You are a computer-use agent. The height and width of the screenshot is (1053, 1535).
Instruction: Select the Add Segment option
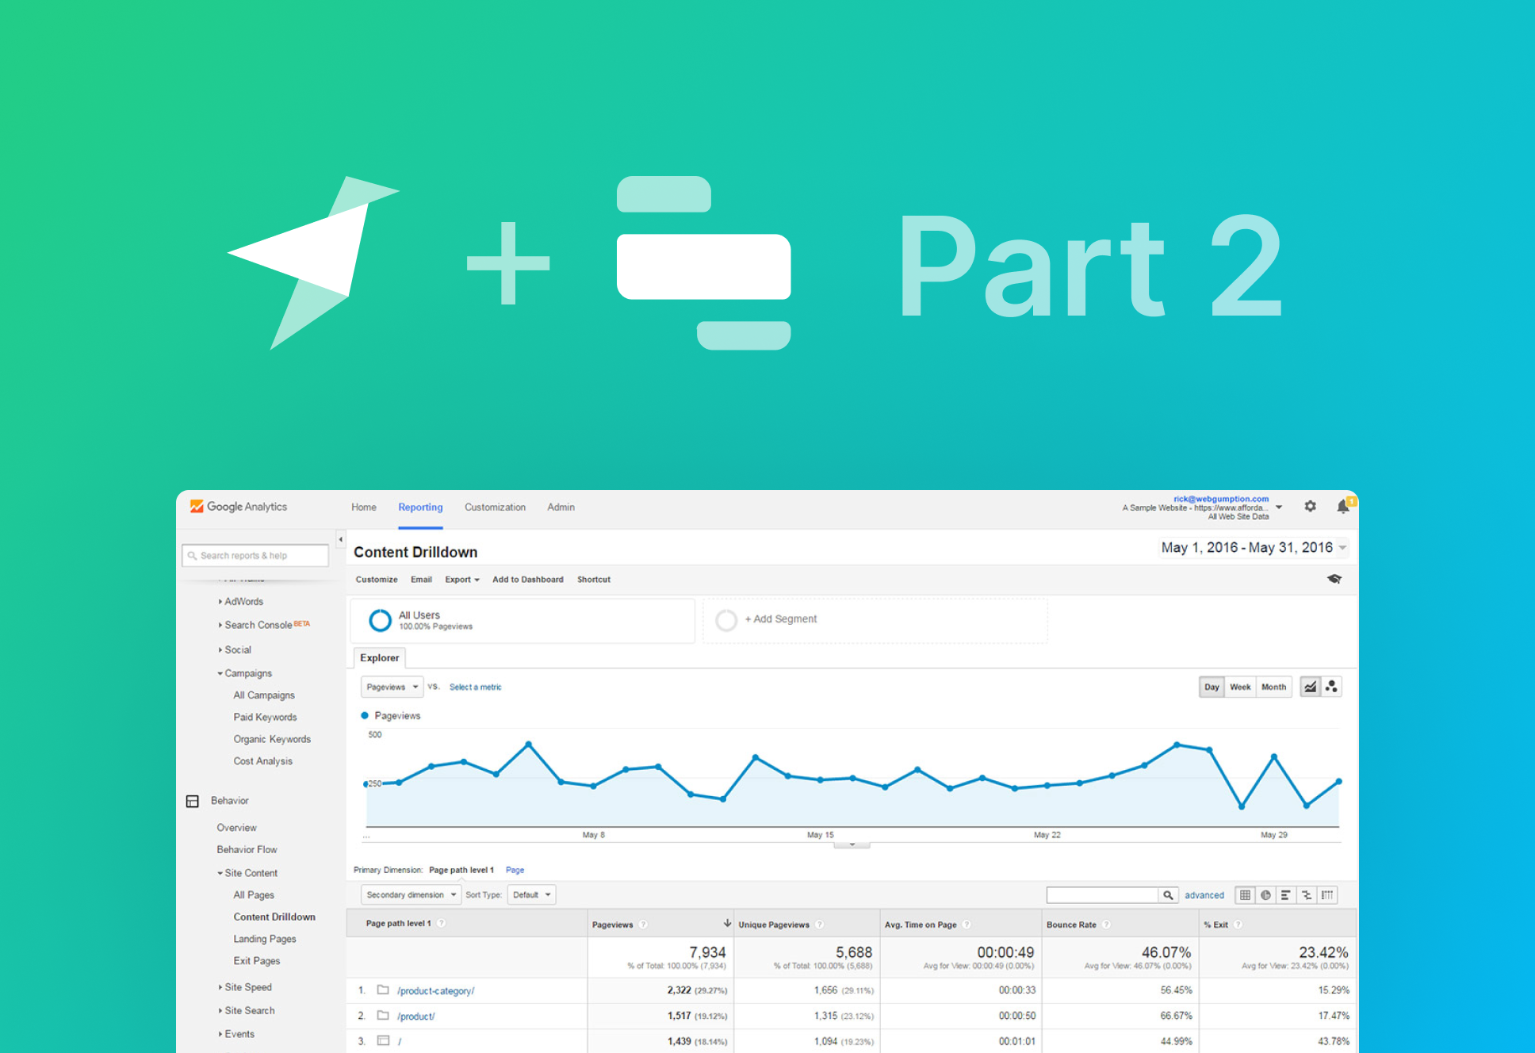coord(781,619)
